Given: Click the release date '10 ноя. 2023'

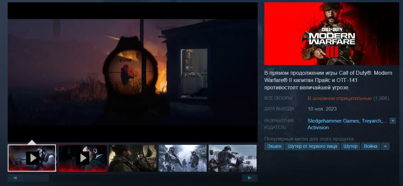Looking at the screenshot, I should pyautogui.click(x=322, y=109).
